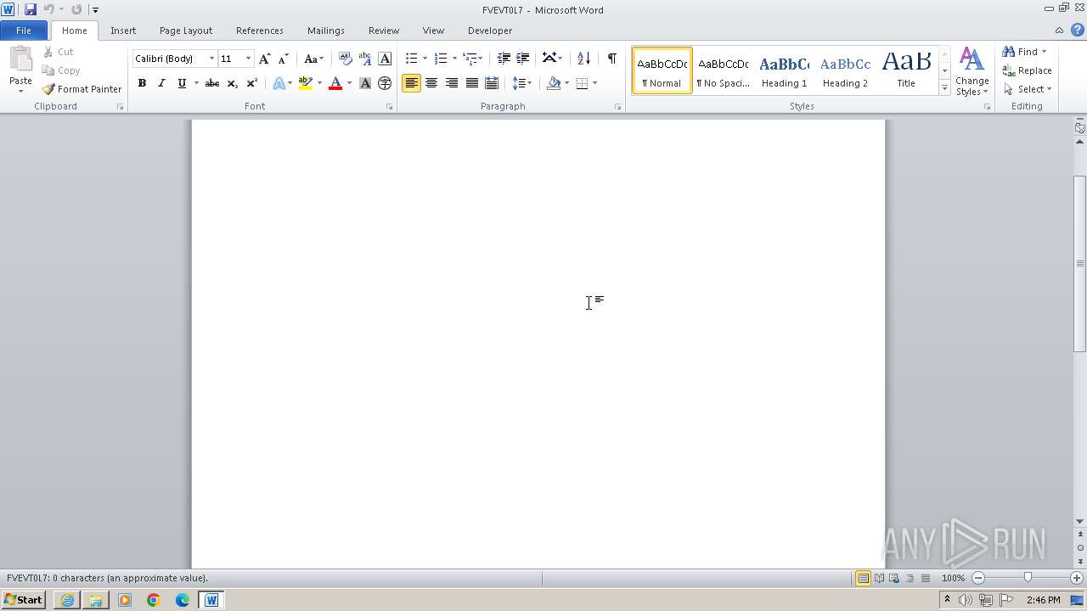Click the font color red swatch
The width and height of the screenshot is (1087, 611).
pos(335,83)
